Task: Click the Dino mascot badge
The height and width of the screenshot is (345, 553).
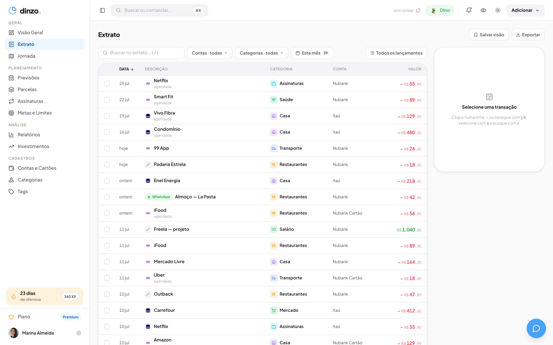Action: [x=440, y=10]
